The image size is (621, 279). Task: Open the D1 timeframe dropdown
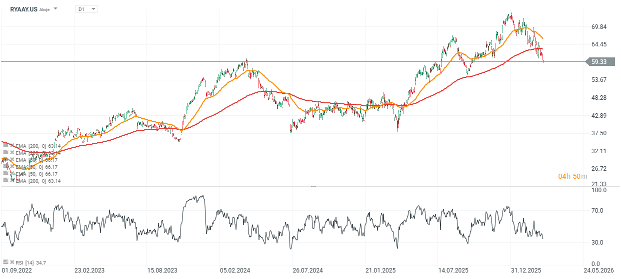[x=87, y=9]
